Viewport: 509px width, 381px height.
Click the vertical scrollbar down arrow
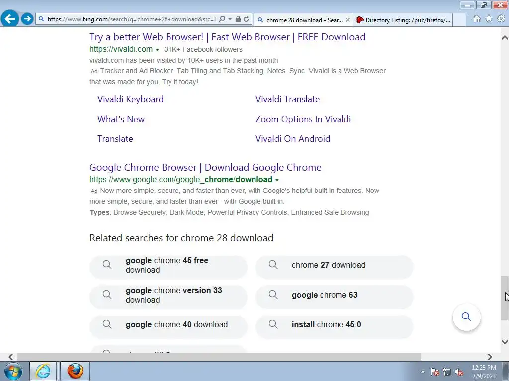(505, 342)
